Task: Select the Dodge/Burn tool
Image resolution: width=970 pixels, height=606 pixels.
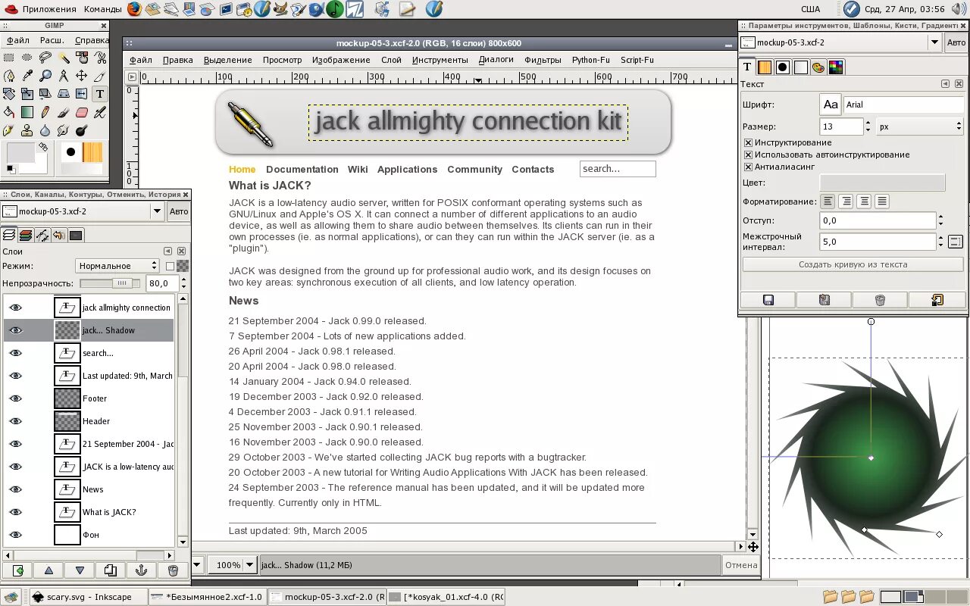Action: [x=82, y=130]
